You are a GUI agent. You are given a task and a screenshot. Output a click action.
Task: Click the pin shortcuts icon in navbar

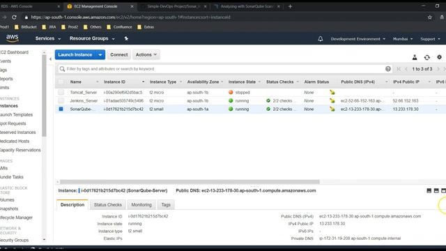point(126,38)
